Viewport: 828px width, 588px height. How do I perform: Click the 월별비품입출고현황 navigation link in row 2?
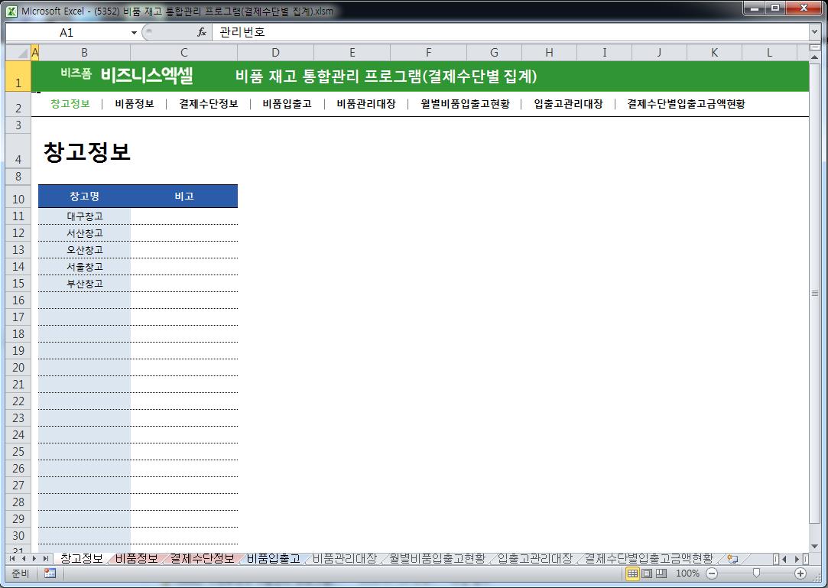pyautogui.click(x=465, y=103)
